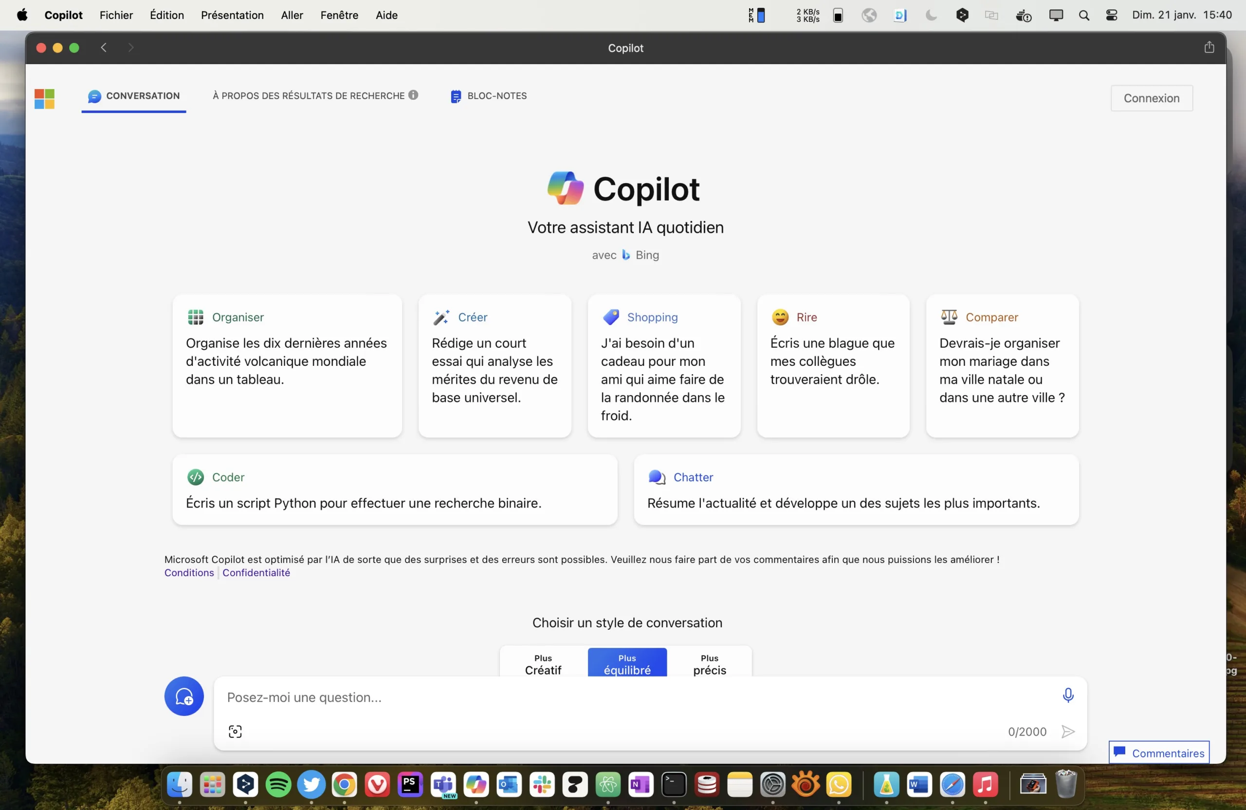Screen dimensions: 1246x810
Task: Select the Plus équilibré conversation style
Action: click(x=627, y=663)
